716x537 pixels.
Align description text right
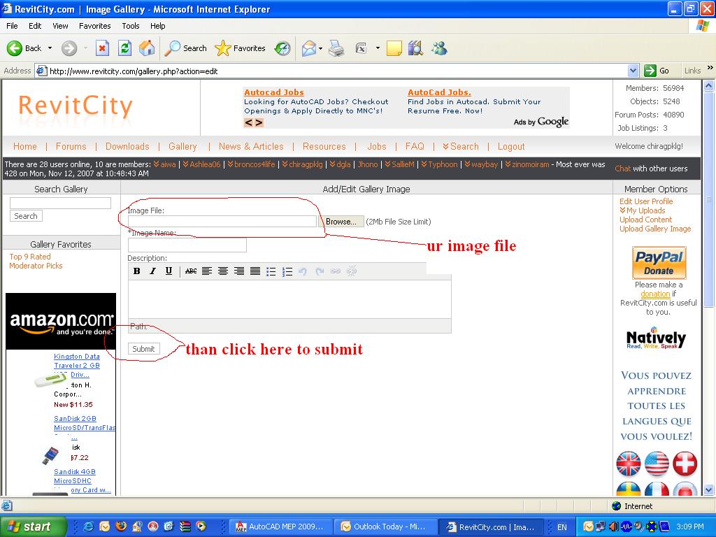tap(239, 271)
